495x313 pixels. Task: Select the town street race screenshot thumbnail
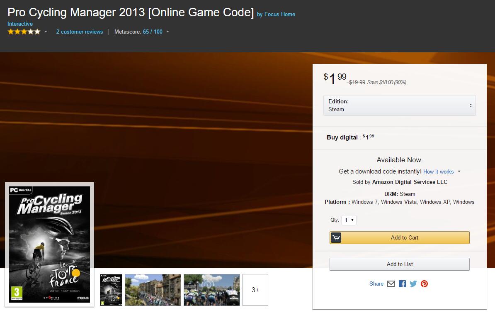pyautogui.click(x=153, y=290)
